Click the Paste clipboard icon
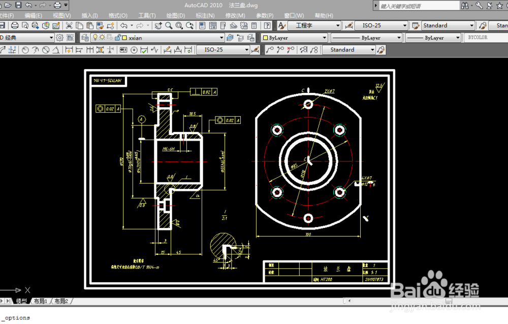 (90, 25)
